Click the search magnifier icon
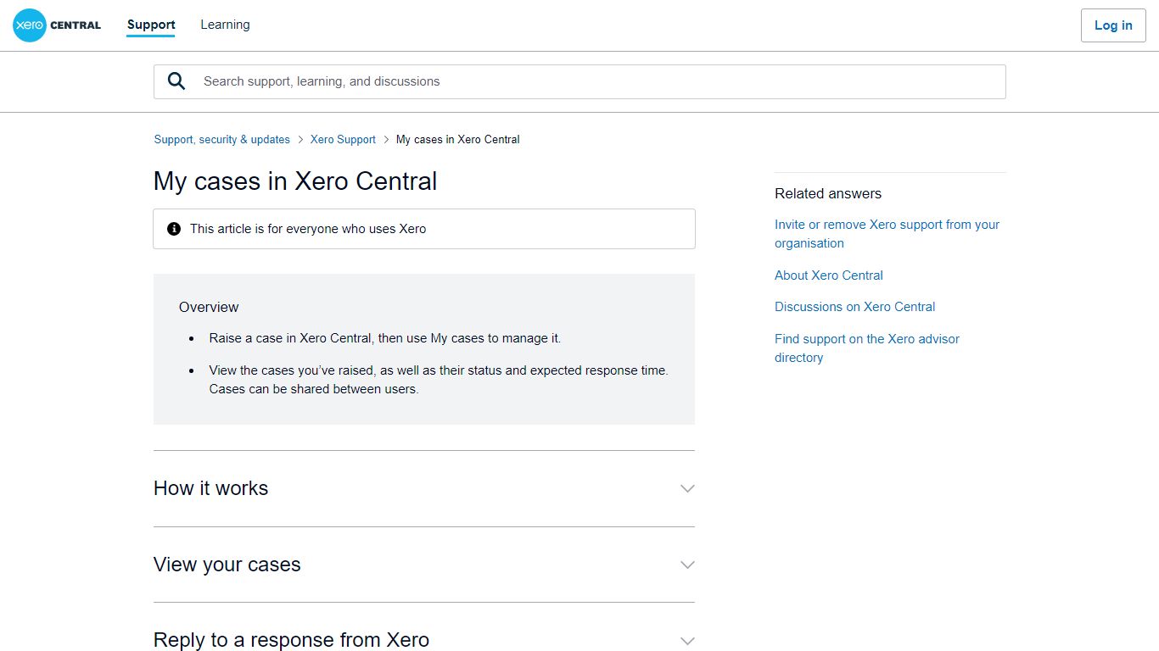 [x=176, y=81]
